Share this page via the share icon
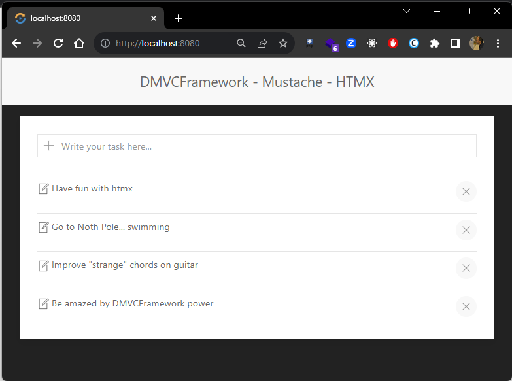 click(x=262, y=43)
